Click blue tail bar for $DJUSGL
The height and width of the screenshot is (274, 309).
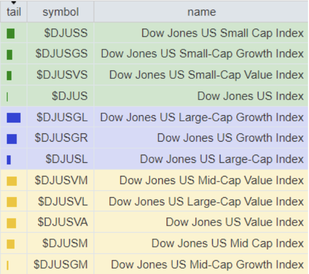[x=14, y=118]
